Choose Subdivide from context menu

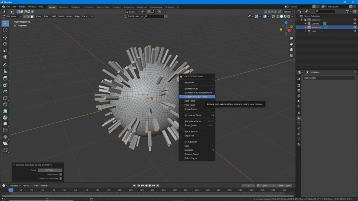197,83
